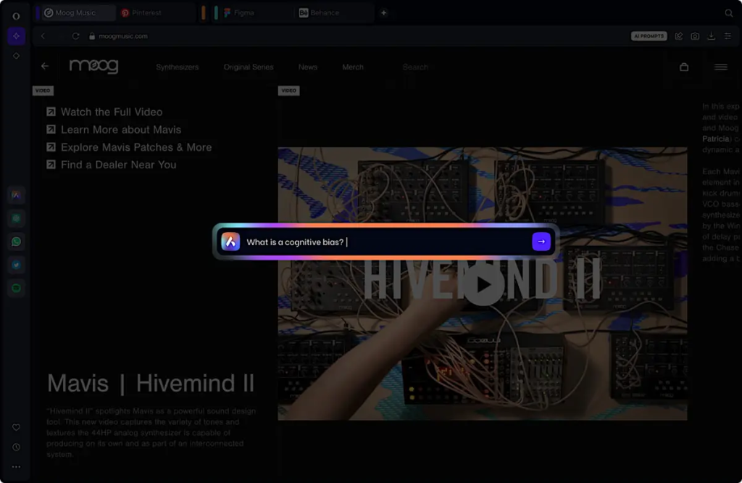Click the edit pencil icon in the toolbar
The width and height of the screenshot is (742, 483).
point(678,36)
